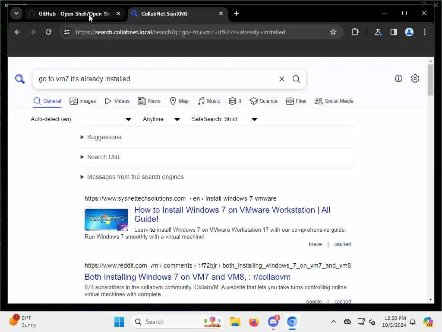Bookmark this page with the star icon
442x332 pixels.
click(x=333, y=32)
